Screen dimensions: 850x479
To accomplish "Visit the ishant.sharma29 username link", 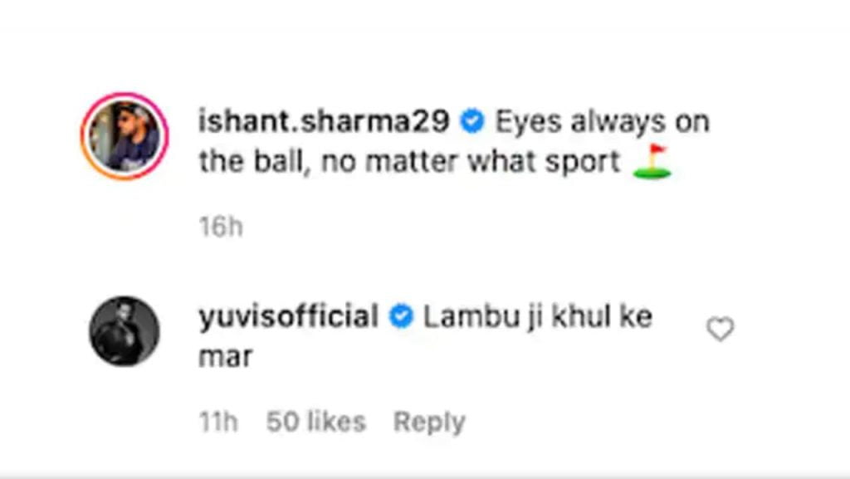I will pyautogui.click(x=324, y=121).
